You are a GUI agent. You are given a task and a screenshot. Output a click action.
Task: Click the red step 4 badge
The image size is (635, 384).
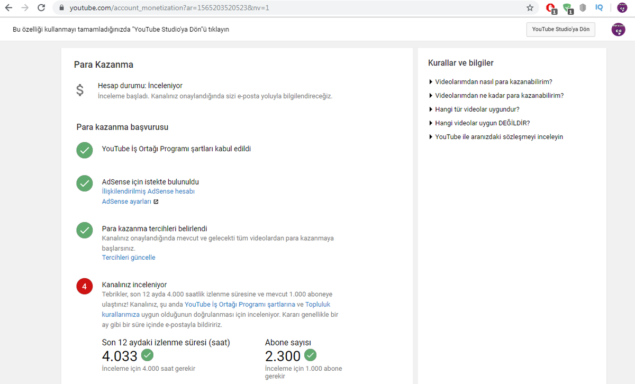[84, 286]
